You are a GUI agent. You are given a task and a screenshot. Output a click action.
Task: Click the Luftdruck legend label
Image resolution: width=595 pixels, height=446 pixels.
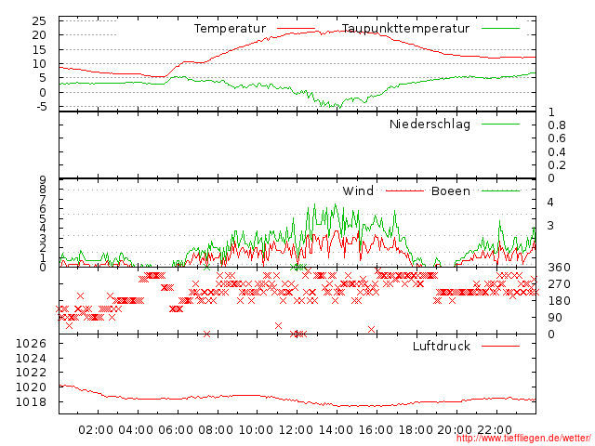442,346
